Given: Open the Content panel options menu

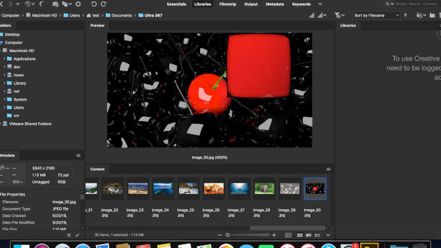Looking at the screenshot, I should click(328, 169).
